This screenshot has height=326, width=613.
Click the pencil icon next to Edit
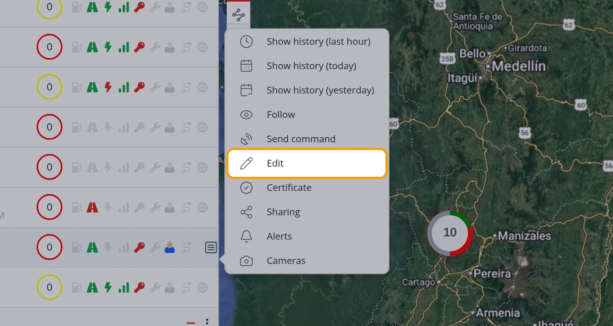pyautogui.click(x=247, y=163)
